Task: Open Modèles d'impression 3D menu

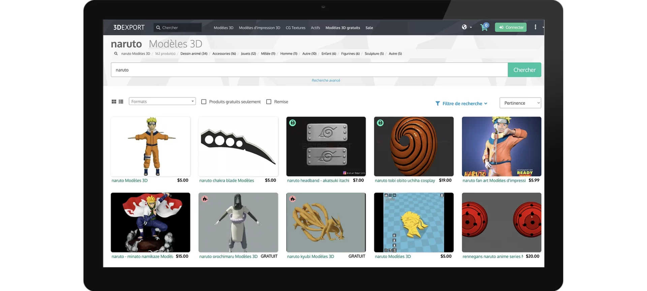Action: pos(259,28)
